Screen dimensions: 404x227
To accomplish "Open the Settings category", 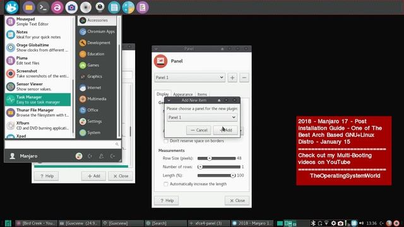I will coord(97,122).
